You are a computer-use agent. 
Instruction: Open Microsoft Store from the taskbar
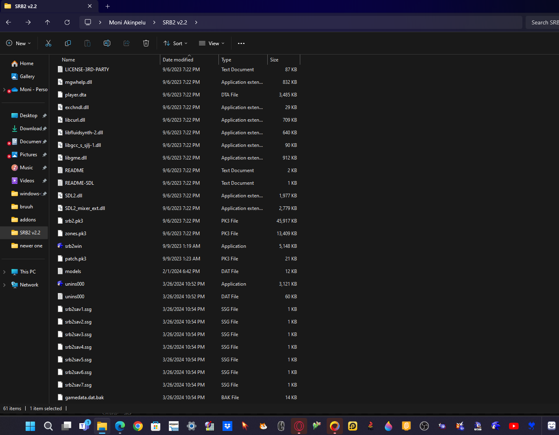(x=156, y=426)
